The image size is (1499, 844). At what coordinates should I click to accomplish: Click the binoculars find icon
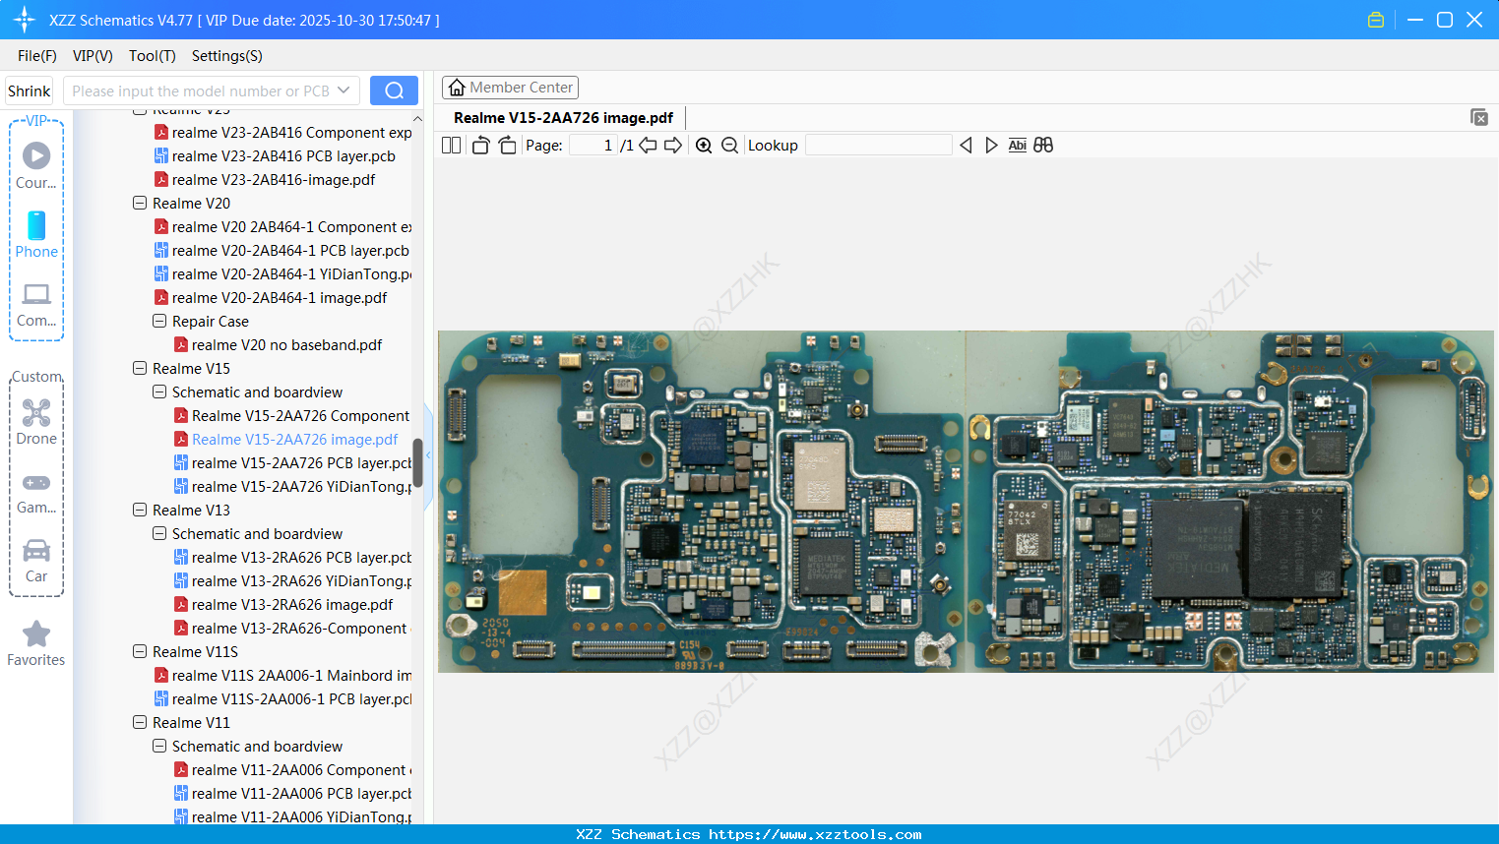1043,146
